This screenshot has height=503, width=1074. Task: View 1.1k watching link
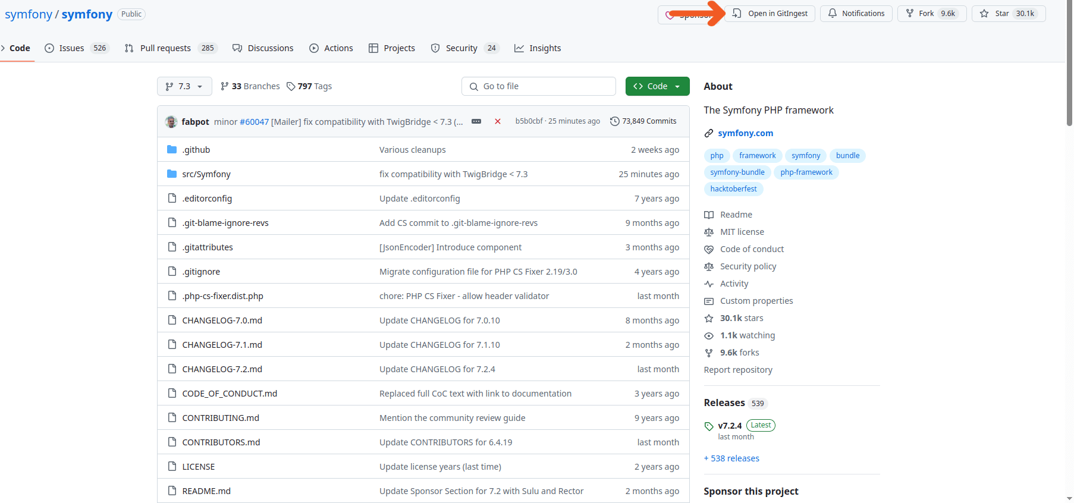740,335
